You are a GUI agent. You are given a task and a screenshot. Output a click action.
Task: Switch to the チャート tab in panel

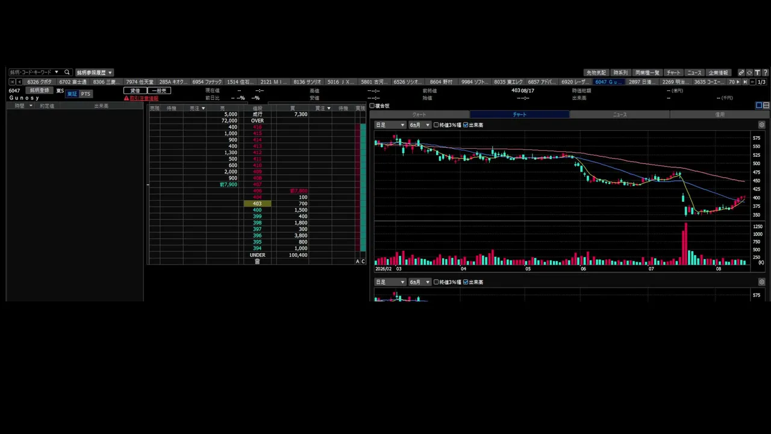(x=519, y=115)
